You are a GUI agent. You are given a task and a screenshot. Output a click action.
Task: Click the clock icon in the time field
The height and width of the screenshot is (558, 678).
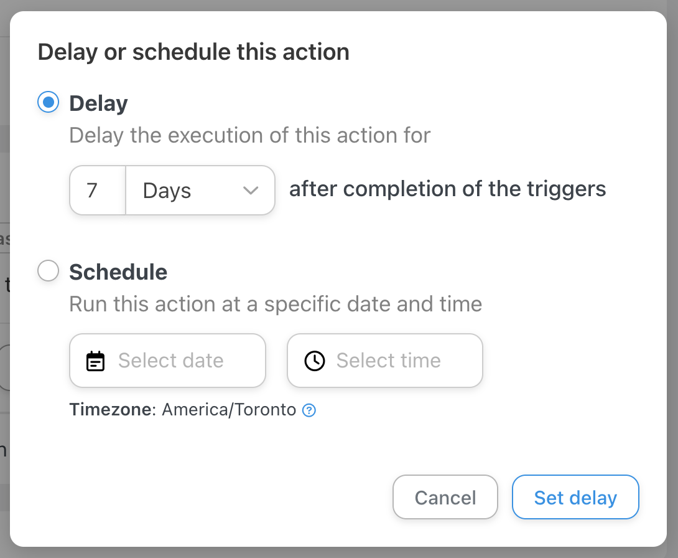point(315,361)
